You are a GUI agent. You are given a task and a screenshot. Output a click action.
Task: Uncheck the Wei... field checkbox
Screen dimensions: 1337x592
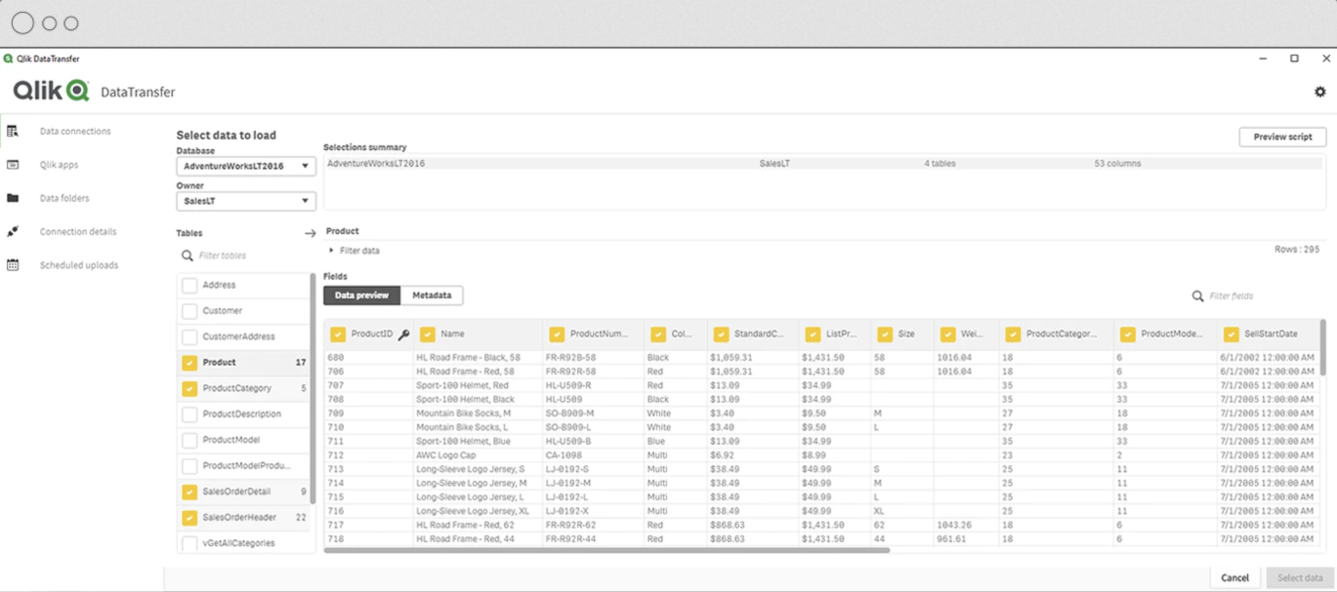tap(948, 335)
